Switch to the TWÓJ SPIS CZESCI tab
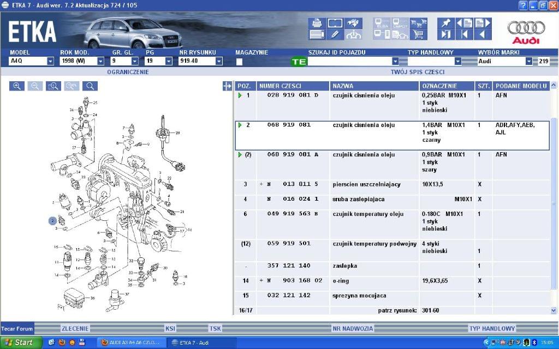Screen dimensions: 559x349 418,72
